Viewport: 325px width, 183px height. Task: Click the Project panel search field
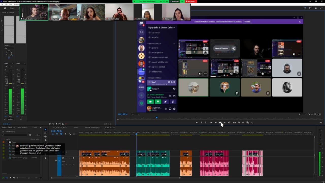click(15, 135)
